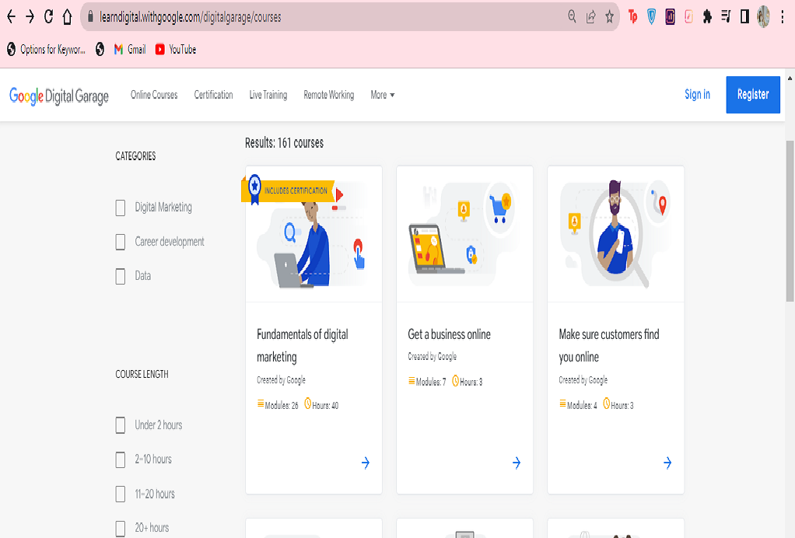
Task: Click the blue Register button
Action: point(753,95)
